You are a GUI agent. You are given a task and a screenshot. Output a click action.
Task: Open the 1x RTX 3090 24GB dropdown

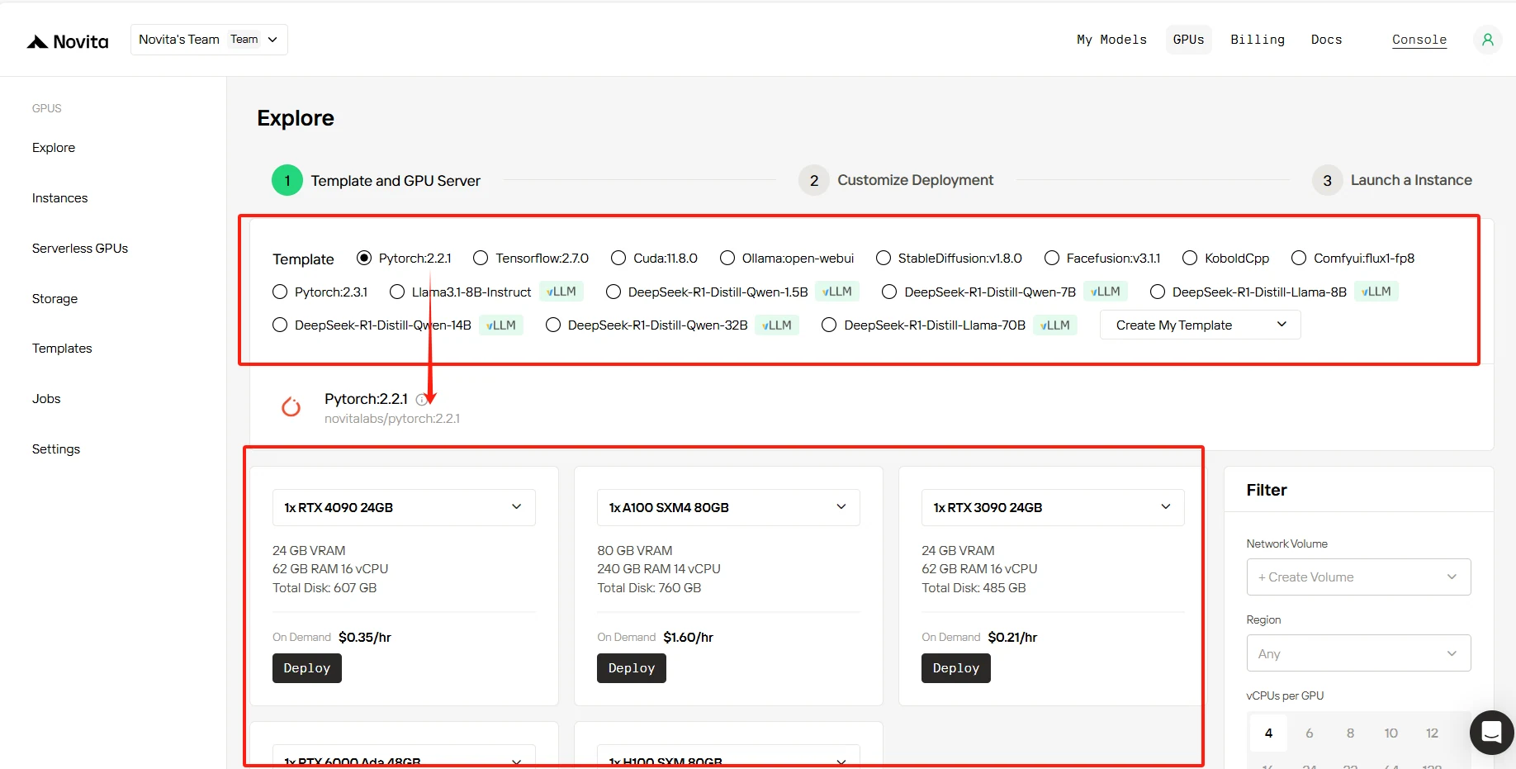pyautogui.click(x=1053, y=507)
